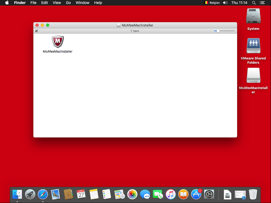Viewport: 271px width, 203px height.
Task: Open the File menu
Action: 33,3
